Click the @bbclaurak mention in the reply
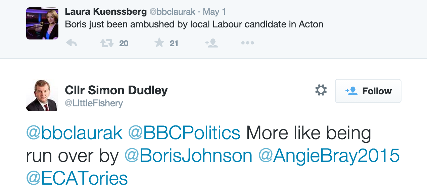Viewport: 427px width, 194px height. (74, 133)
